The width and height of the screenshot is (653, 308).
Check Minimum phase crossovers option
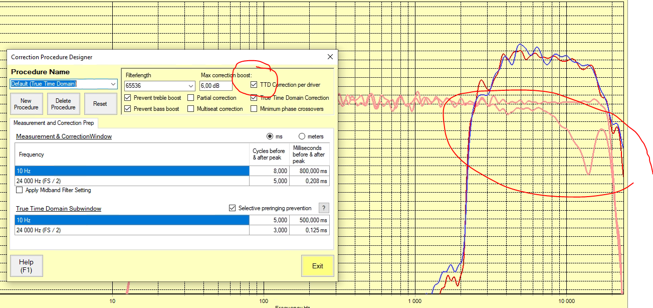(254, 109)
